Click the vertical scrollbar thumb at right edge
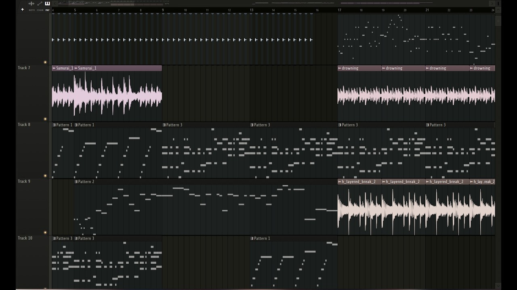 [x=498, y=21]
